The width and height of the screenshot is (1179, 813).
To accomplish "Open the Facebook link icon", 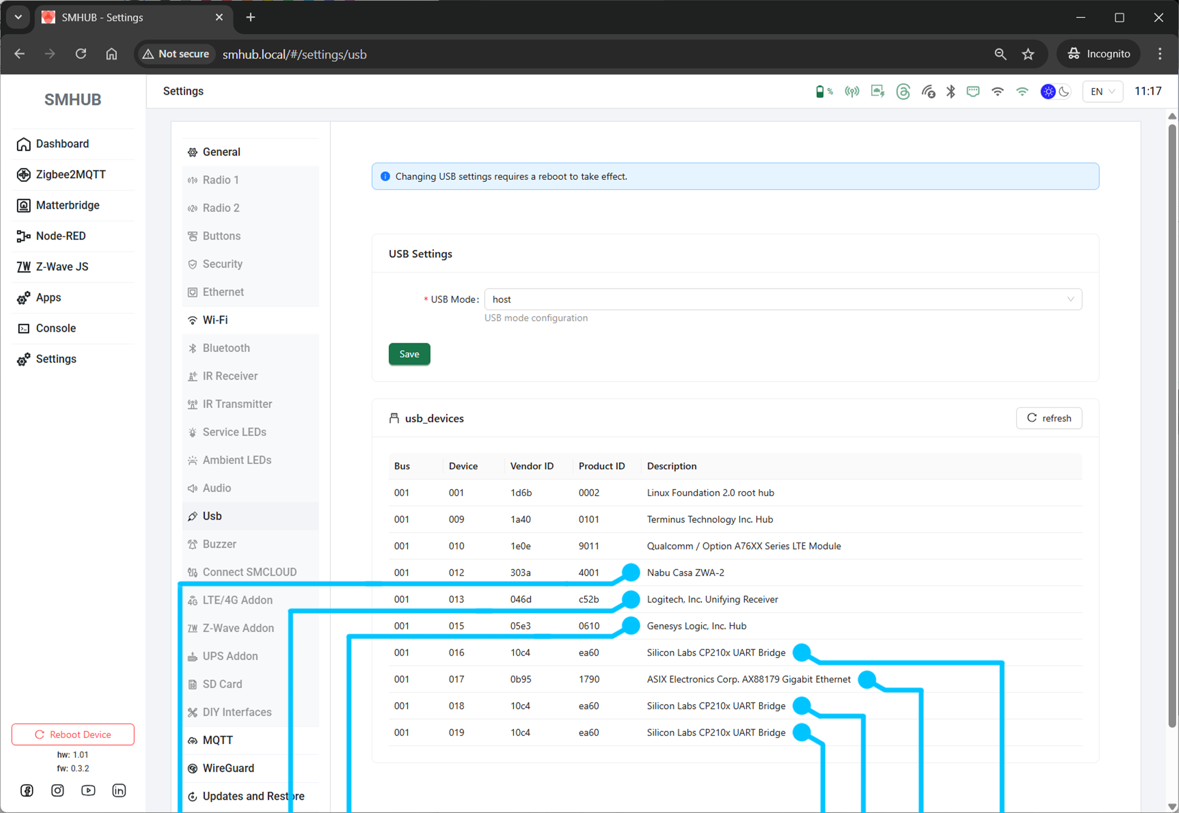I will (x=26, y=790).
